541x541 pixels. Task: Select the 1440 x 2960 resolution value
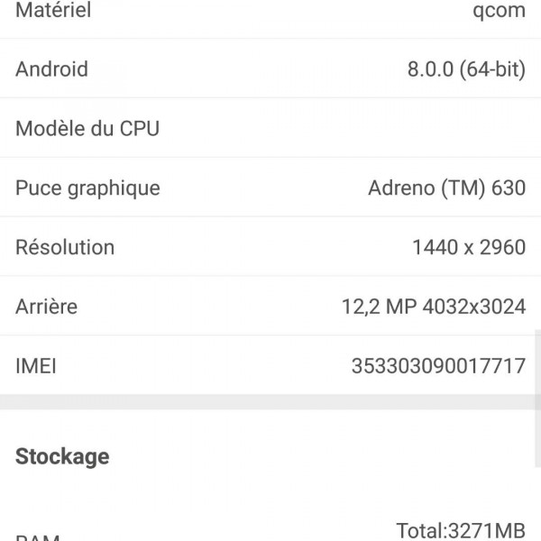tap(468, 247)
